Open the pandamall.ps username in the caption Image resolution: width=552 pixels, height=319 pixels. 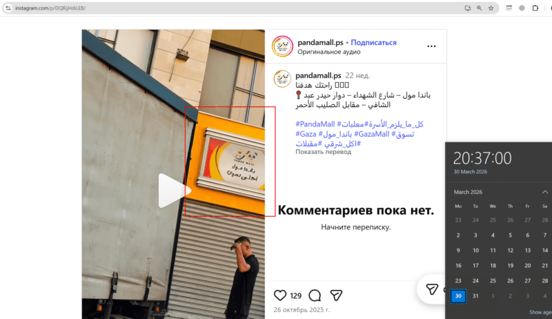[x=318, y=75]
